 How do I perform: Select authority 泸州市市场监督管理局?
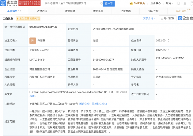[x=169, y=77]
